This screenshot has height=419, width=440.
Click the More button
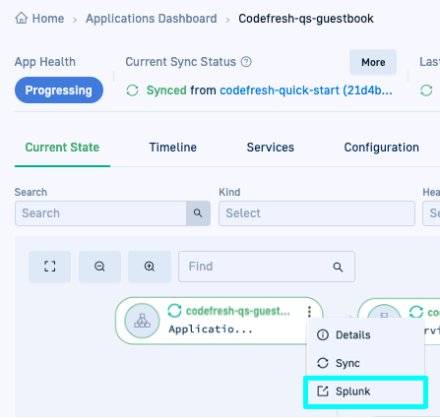point(373,62)
